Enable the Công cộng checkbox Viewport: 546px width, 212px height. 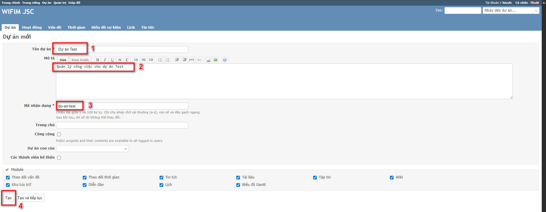point(59,134)
